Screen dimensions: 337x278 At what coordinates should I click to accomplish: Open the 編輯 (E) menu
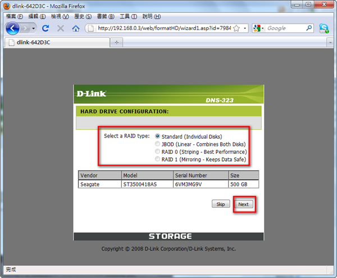(37, 16)
